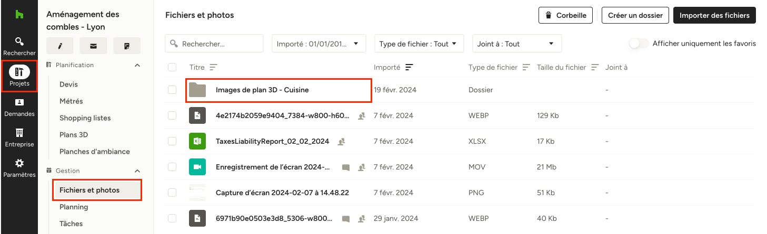Open the Importé date filter dropdown

(318, 44)
